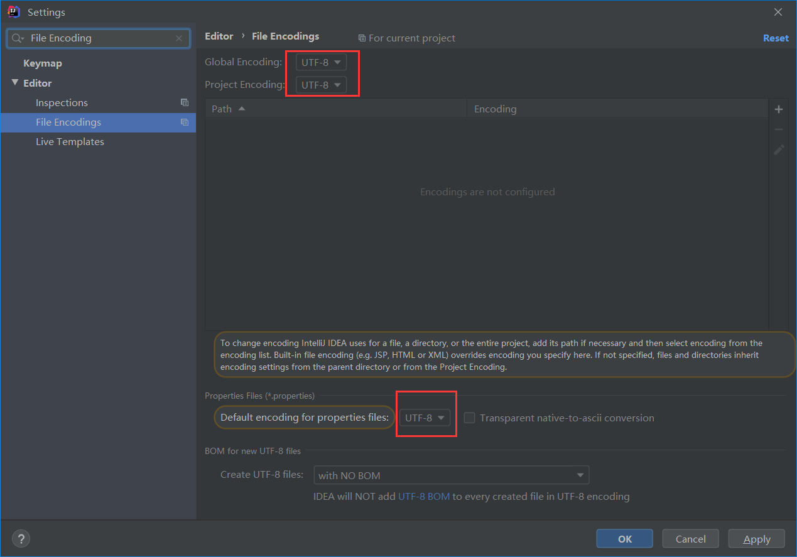Click the per-project icon next to File Encodings
Screen dimensions: 797x557
185,122
